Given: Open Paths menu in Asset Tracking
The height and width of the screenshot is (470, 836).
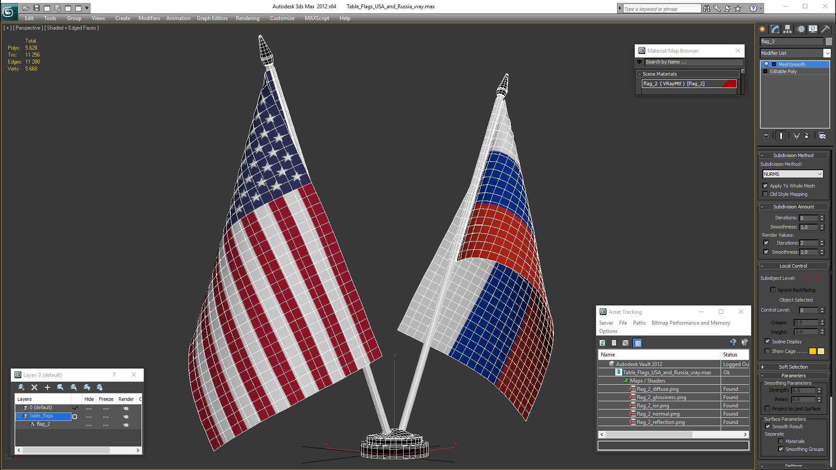Looking at the screenshot, I should [x=639, y=323].
